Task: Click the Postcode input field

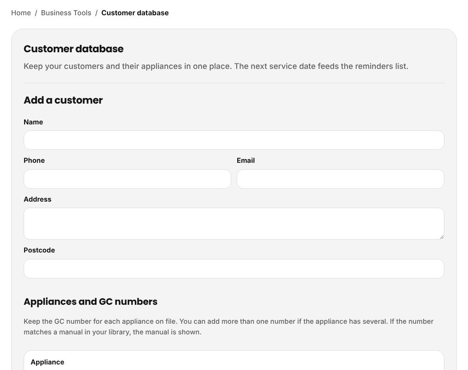Action: 234,268
